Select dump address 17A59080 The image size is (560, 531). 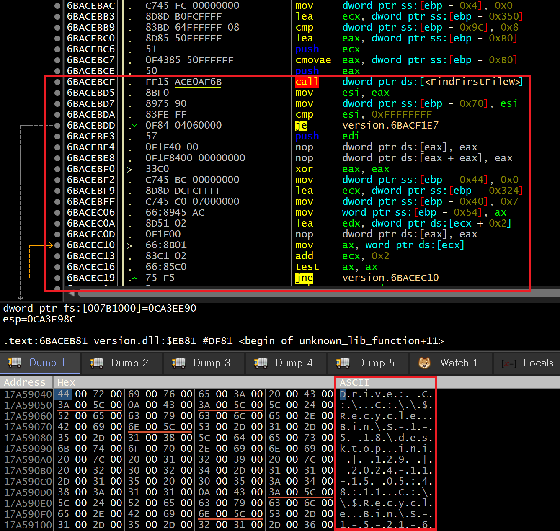pyautogui.click(x=28, y=438)
